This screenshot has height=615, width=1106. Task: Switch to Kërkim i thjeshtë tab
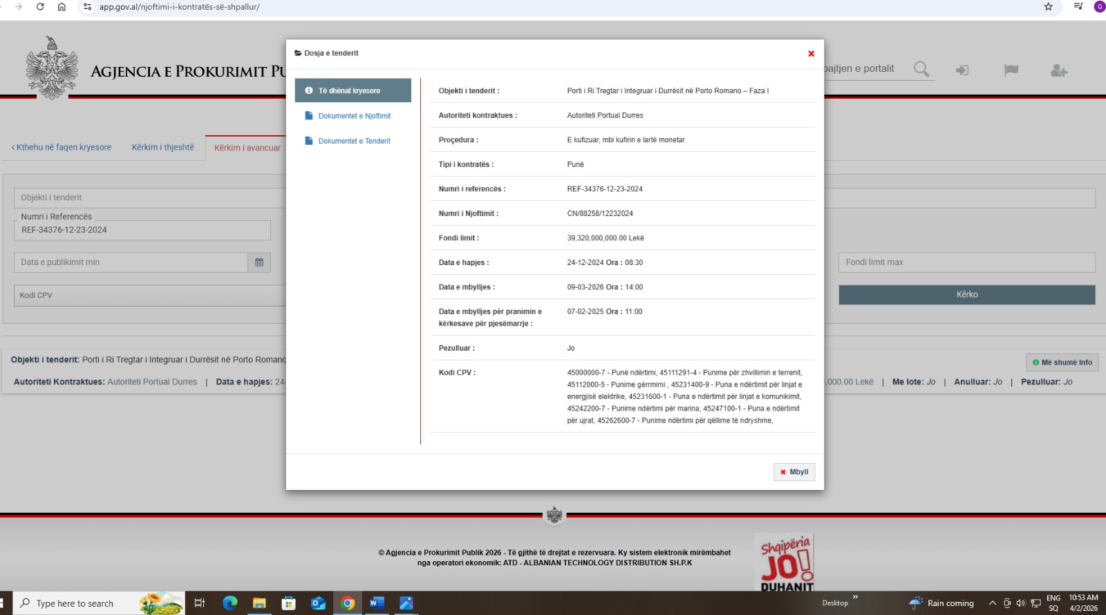pyautogui.click(x=162, y=148)
